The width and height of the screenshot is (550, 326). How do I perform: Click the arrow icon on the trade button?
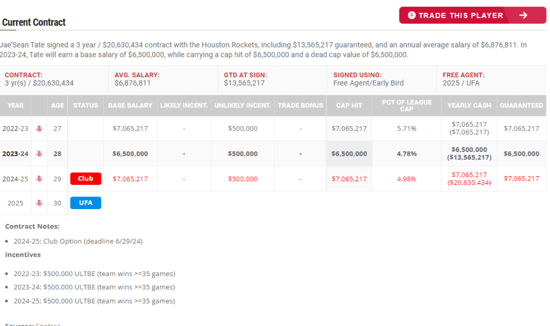pyautogui.click(x=523, y=15)
